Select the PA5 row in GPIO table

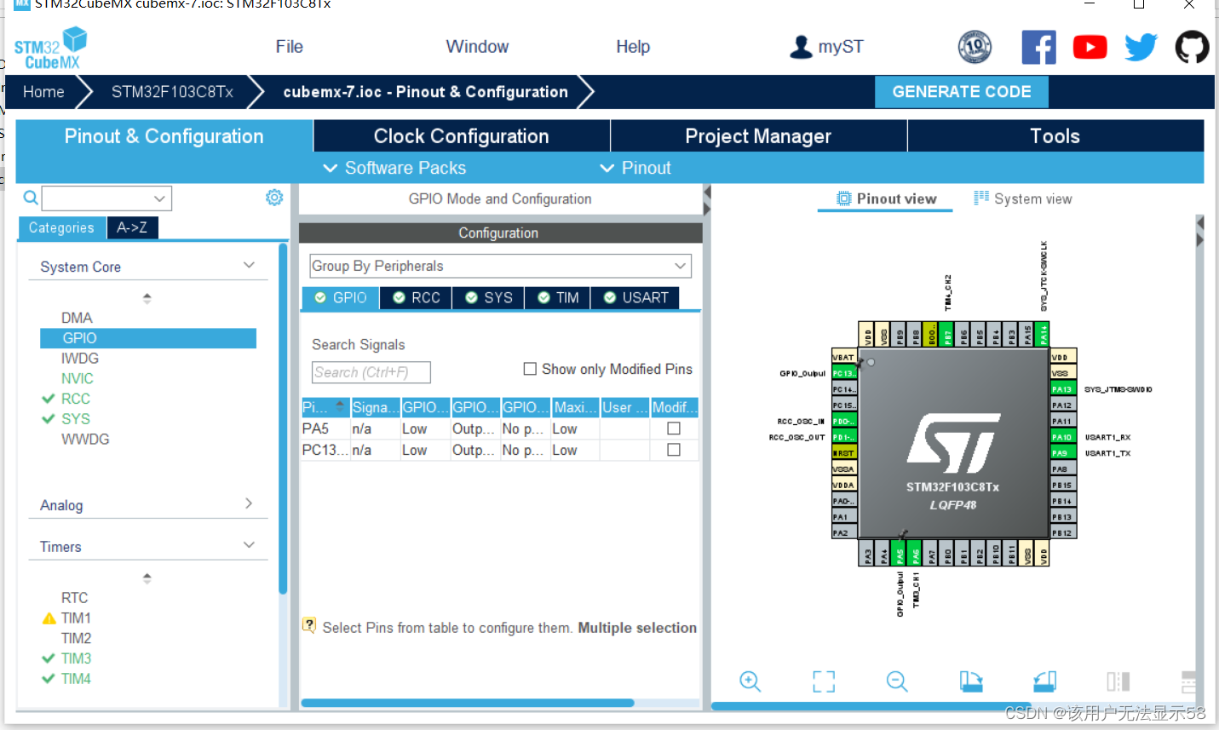500,428
